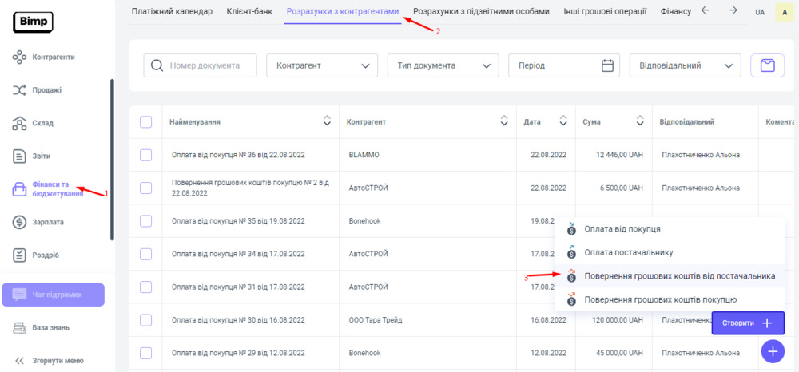Image resolution: width=799 pixels, height=372 pixels.
Task: Open the Чат підтримки button
Action: 54,295
